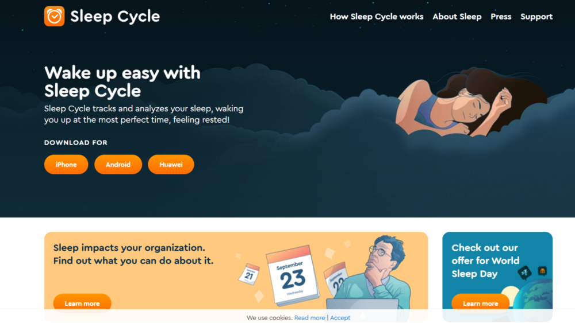
Task: Click the gift box icon on the World Sleep Day card
Action: [542, 271]
